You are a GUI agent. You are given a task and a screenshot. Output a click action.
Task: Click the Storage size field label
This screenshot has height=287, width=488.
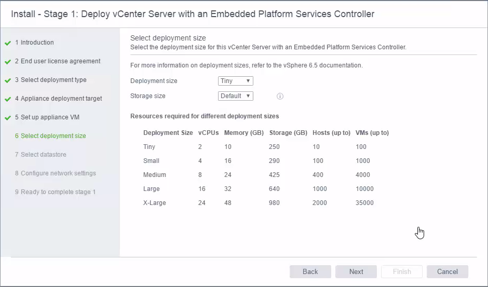coord(148,96)
